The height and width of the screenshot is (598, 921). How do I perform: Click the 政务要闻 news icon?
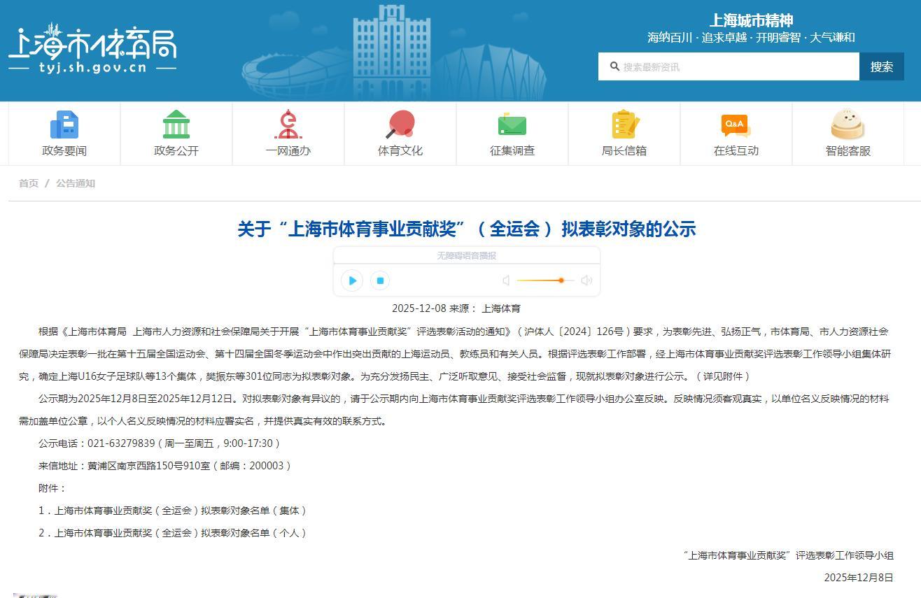pyautogui.click(x=64, y=124)
